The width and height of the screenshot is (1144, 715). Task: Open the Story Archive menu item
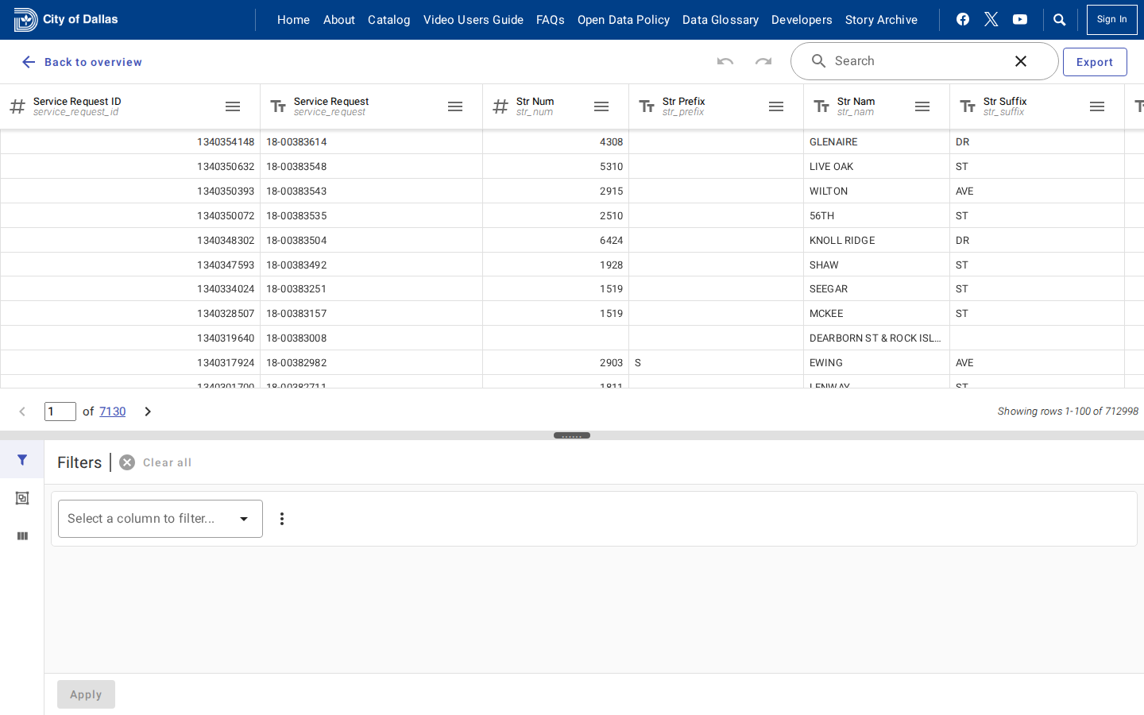[x=881, y=20]
